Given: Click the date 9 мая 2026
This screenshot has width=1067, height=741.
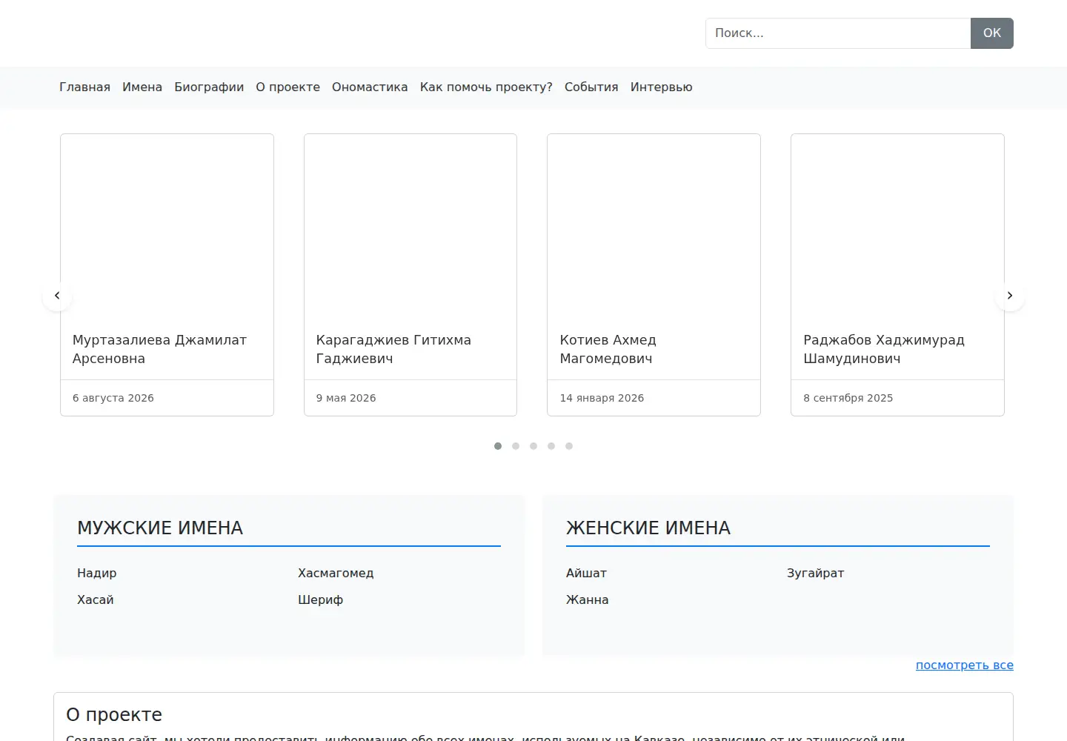Looking at the screenshot, I should [346, 398].
